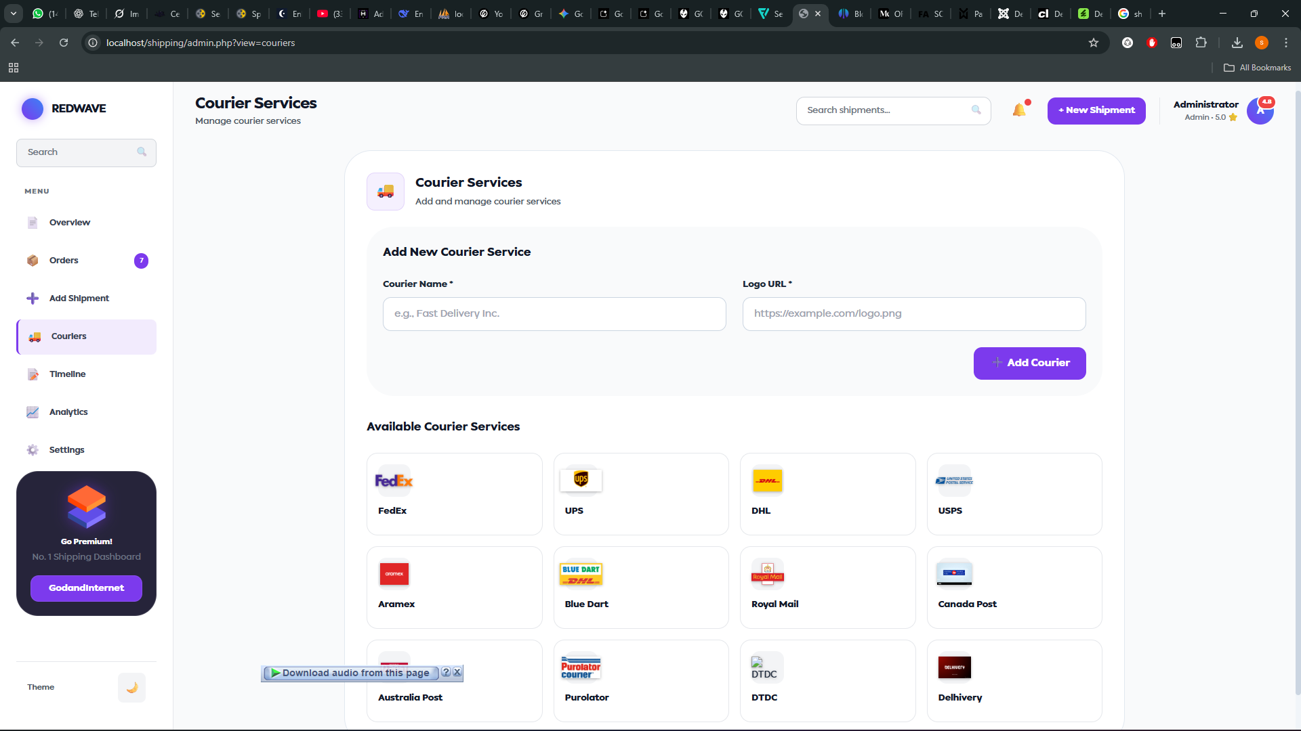The image size is (1301, 731).
Task: Bookmark this page with star icon
Action: (1094, 43)
